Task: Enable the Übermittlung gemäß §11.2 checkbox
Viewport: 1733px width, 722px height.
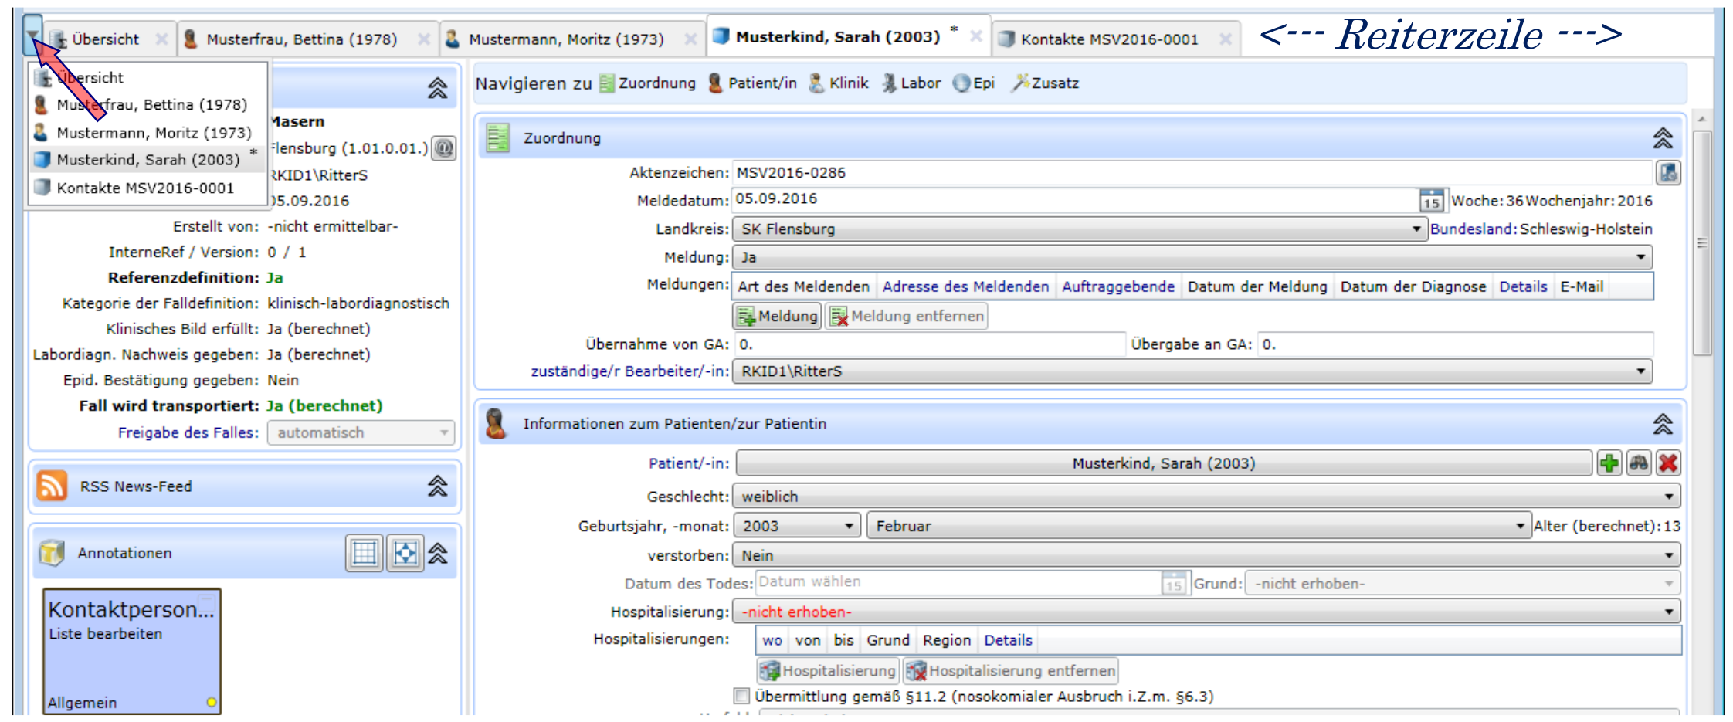Action: click(x=741, y=697)
